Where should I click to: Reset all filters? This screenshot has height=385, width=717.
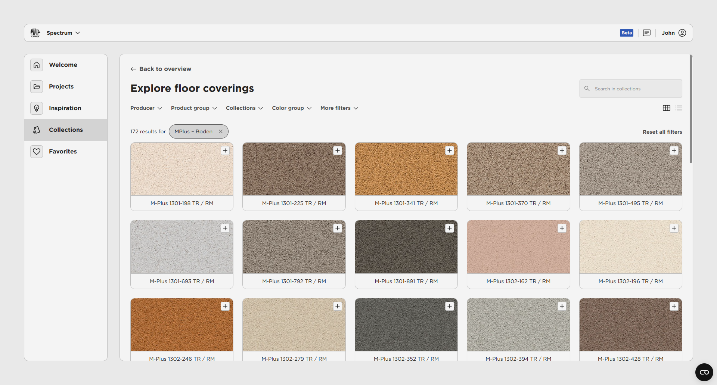(662, 132)
